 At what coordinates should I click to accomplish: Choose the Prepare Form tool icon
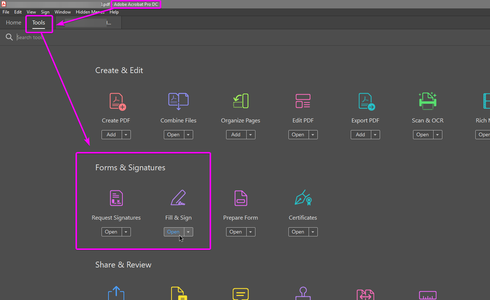pyautogui.click(x=241, y=198)
